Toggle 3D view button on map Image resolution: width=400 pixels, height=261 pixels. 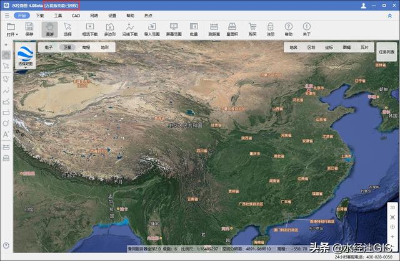392,207
